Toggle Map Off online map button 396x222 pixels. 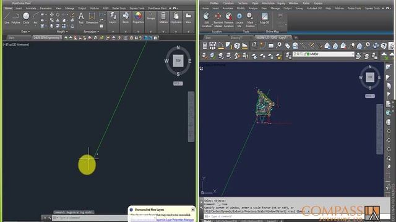pos(264,18)
